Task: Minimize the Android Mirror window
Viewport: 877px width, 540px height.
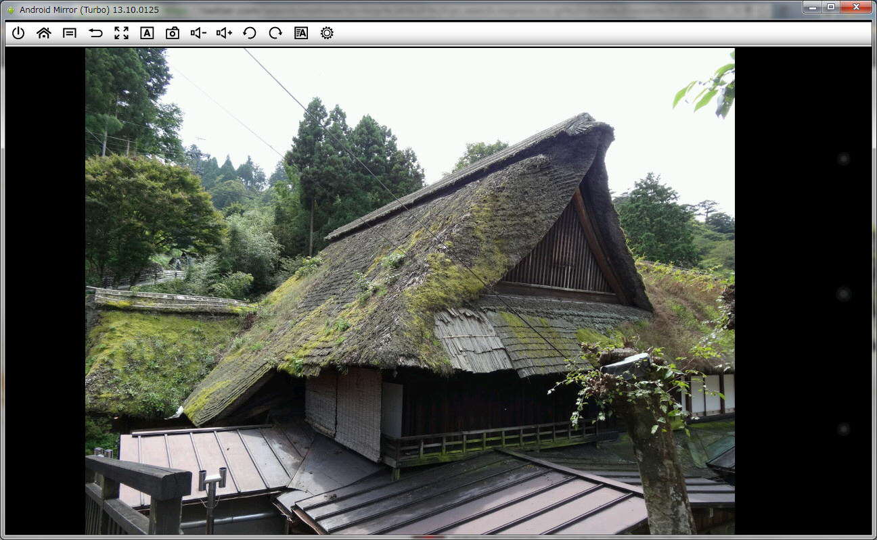Action: (813, 7)
